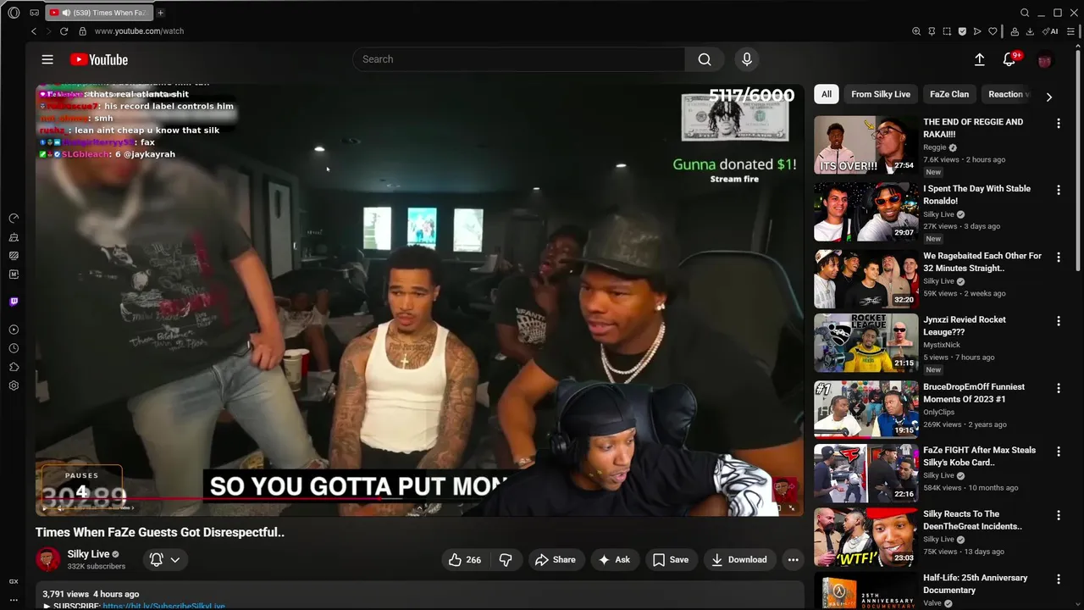1084x610 pixels.
Task: Open the GX Corner gamepad icon
Action: click(x=34, y=13)
